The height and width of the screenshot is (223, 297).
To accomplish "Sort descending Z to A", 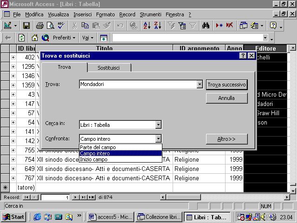I will pos(157,26).
